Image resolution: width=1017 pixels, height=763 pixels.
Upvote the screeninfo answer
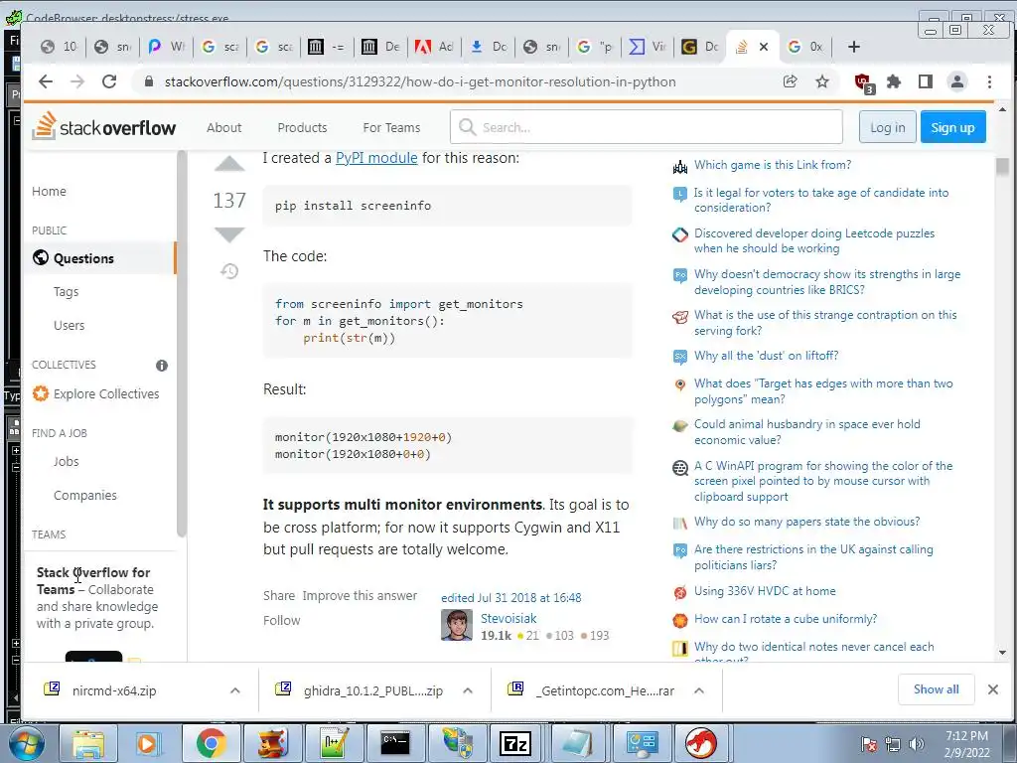[229, 164]
